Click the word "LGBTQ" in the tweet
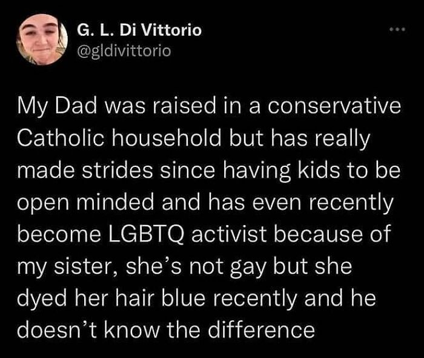The height and width of the screenshot is (358, 424). [x=147, y=234]
